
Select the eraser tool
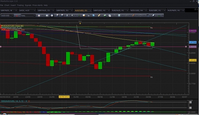pos(153,16)
